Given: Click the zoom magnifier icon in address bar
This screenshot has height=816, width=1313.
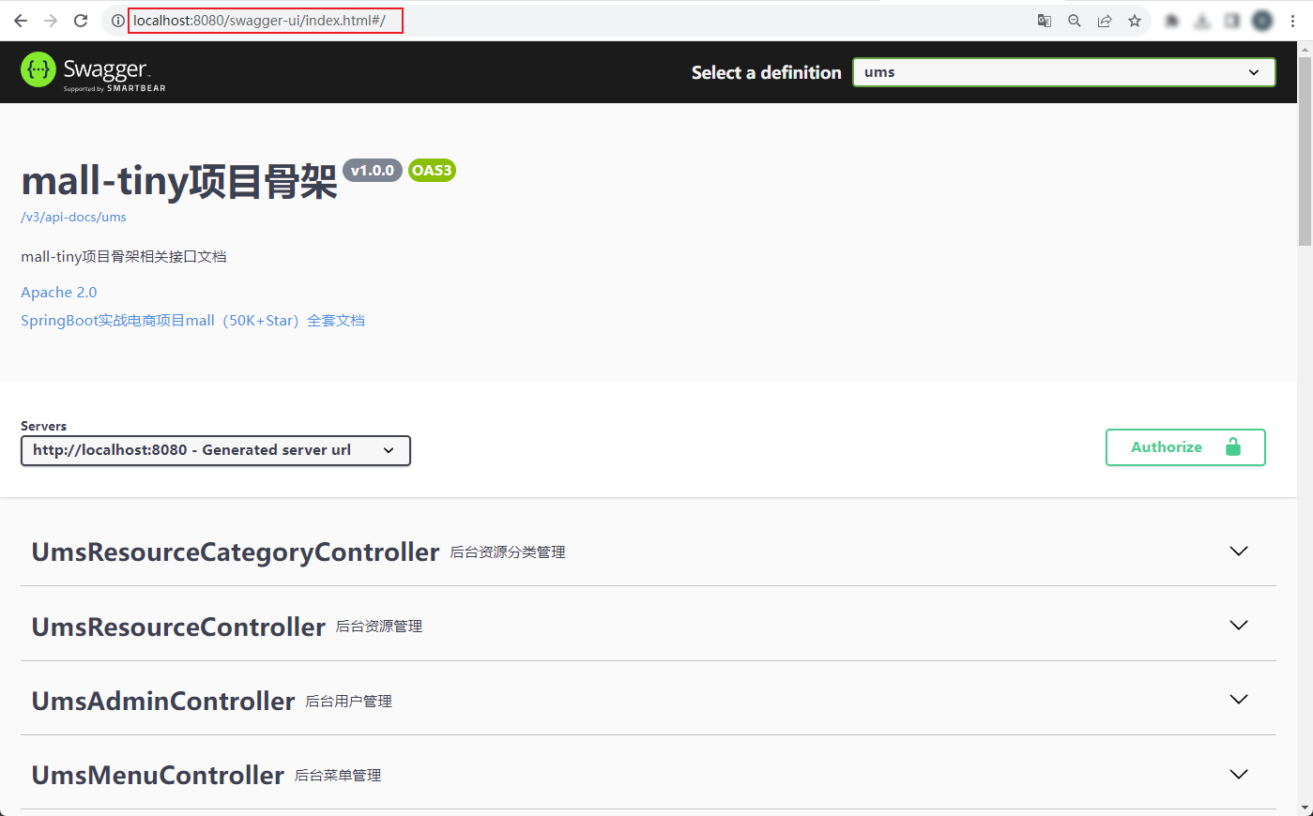Looking at the screenshot, I should point(1075,21).
